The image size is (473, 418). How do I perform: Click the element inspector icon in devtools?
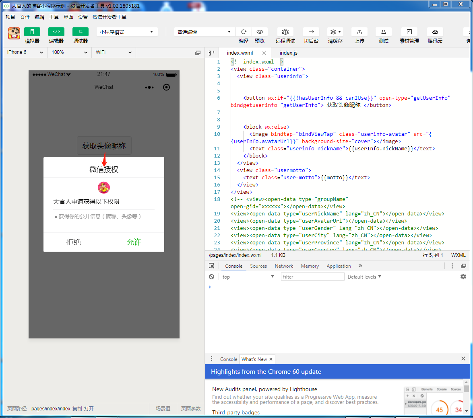click(x=211, y=266)
